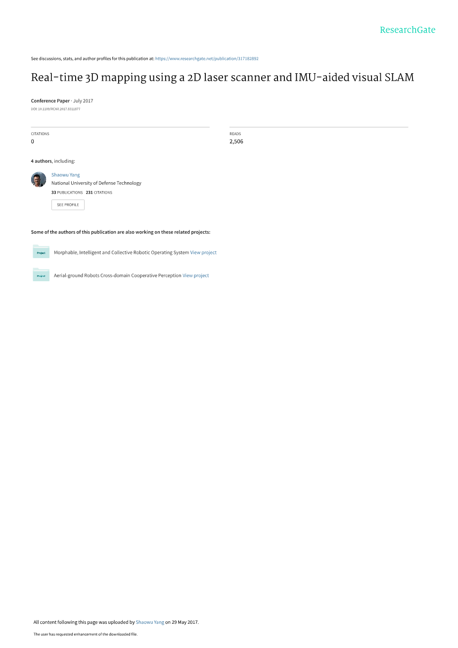This screenshot has width=458, height=648.
Task: Click the ResearchGate logo
Action: [408, 30]
